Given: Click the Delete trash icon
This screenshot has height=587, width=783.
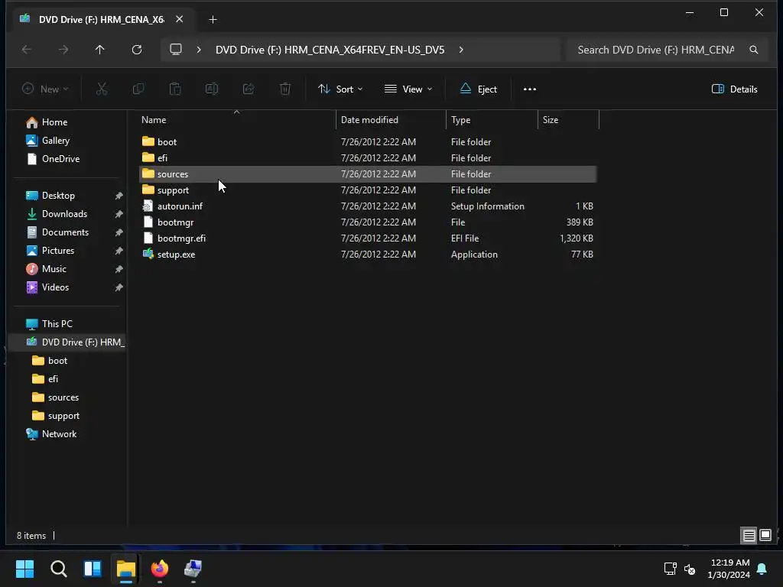Looking at the screenshot, I should tap(285, 89).
